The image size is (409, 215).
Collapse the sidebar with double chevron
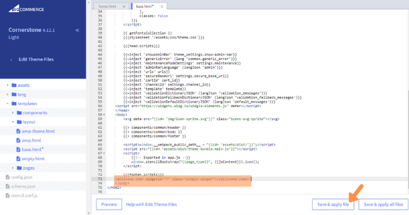(77, 30)
